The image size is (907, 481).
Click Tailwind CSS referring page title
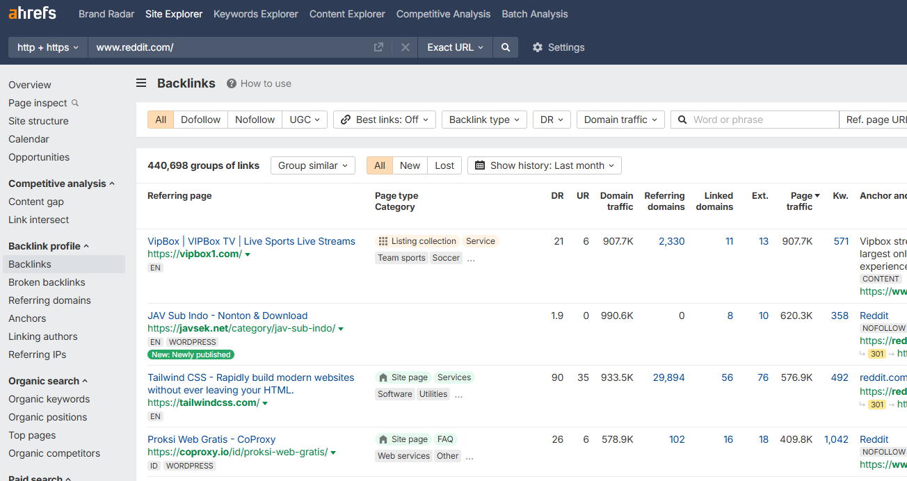[x=251, y=384]
